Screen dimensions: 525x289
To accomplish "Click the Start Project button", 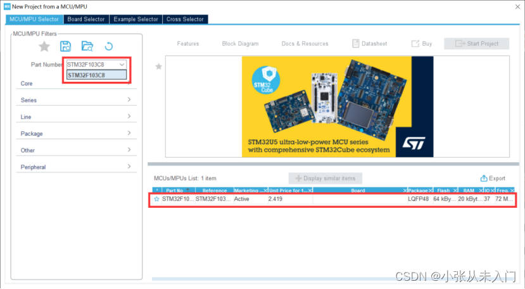I will [476, 44].
